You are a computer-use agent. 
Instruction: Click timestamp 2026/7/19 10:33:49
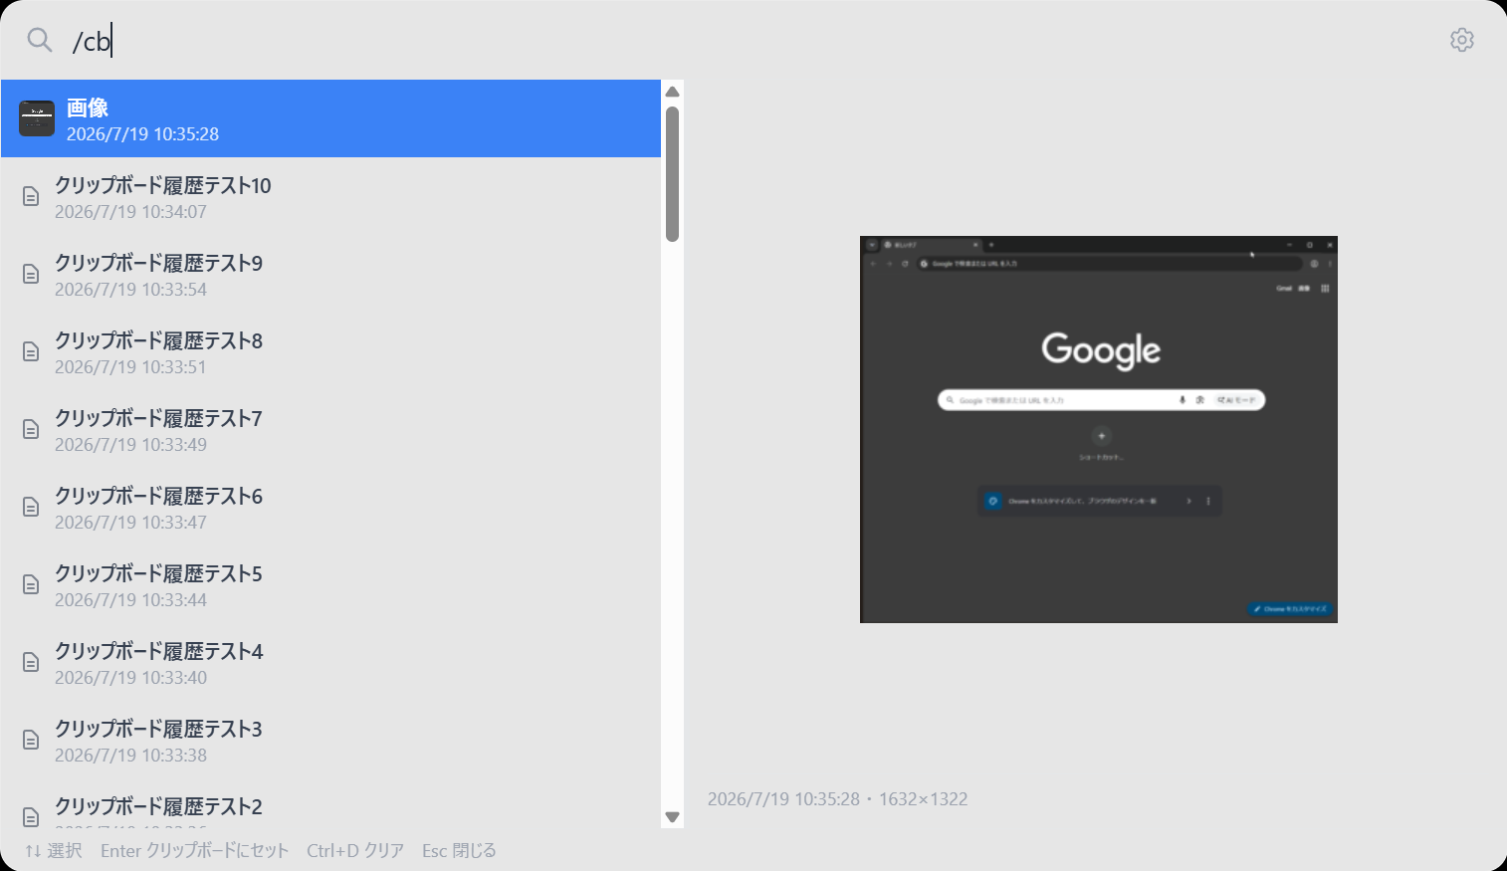130,445
